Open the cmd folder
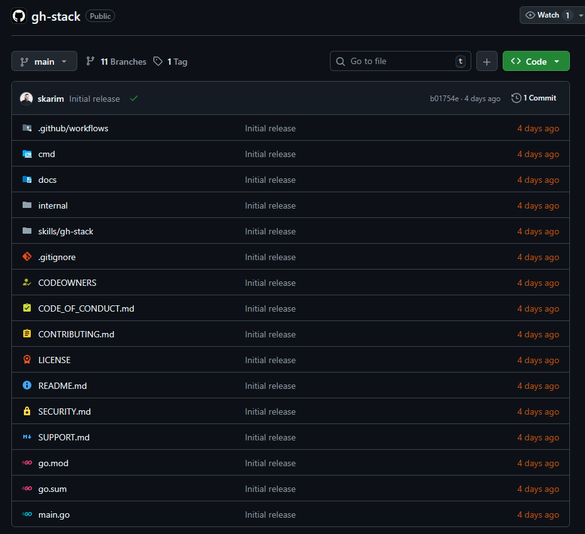Image resolution: width=585 pixels, height=534 pixels. (46, 154)
